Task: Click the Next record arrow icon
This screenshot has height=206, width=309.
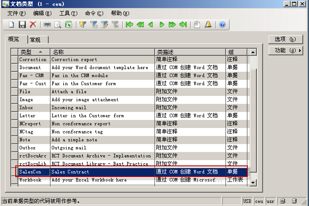Action: pyautogui.click(x=162, y=25)
